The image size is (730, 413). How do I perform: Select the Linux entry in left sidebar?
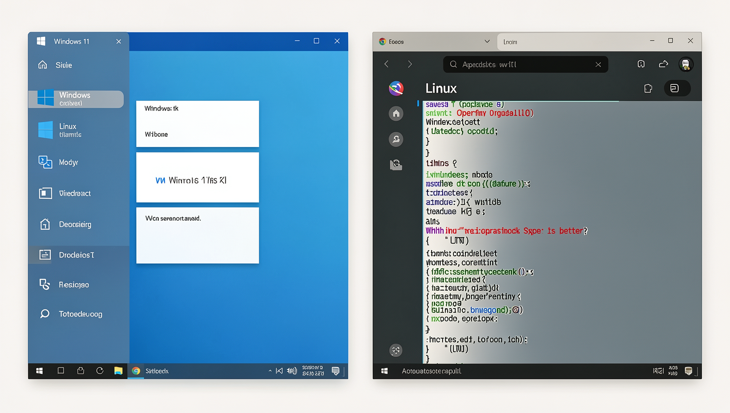60,130
